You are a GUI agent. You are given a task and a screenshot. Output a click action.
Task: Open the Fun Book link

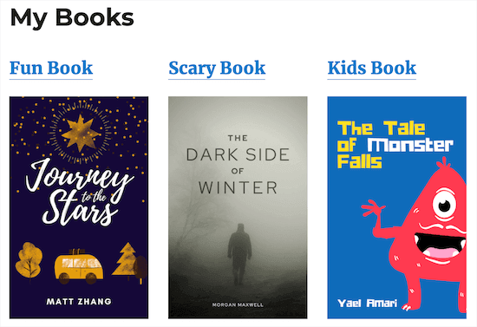coord(51,69)
